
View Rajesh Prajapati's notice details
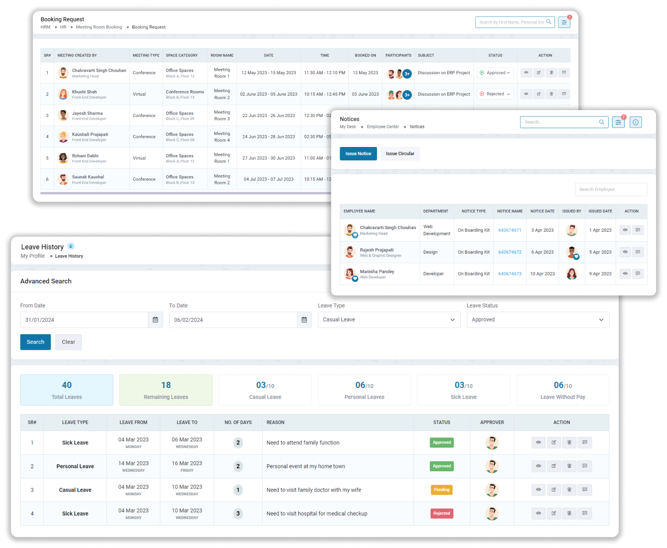click(x=625, y=252)
